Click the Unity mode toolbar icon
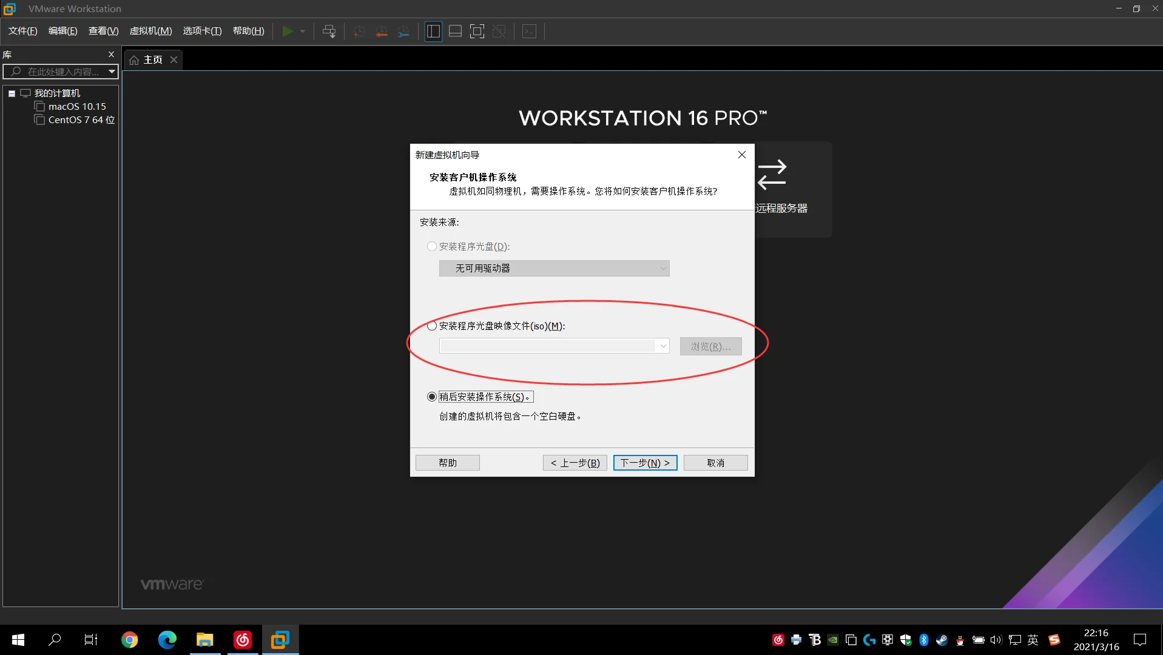 click(499, 32)
